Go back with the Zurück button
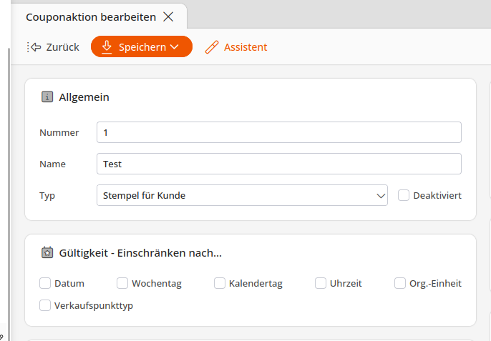Screen dimensions: 491x341 click(53, 47)
